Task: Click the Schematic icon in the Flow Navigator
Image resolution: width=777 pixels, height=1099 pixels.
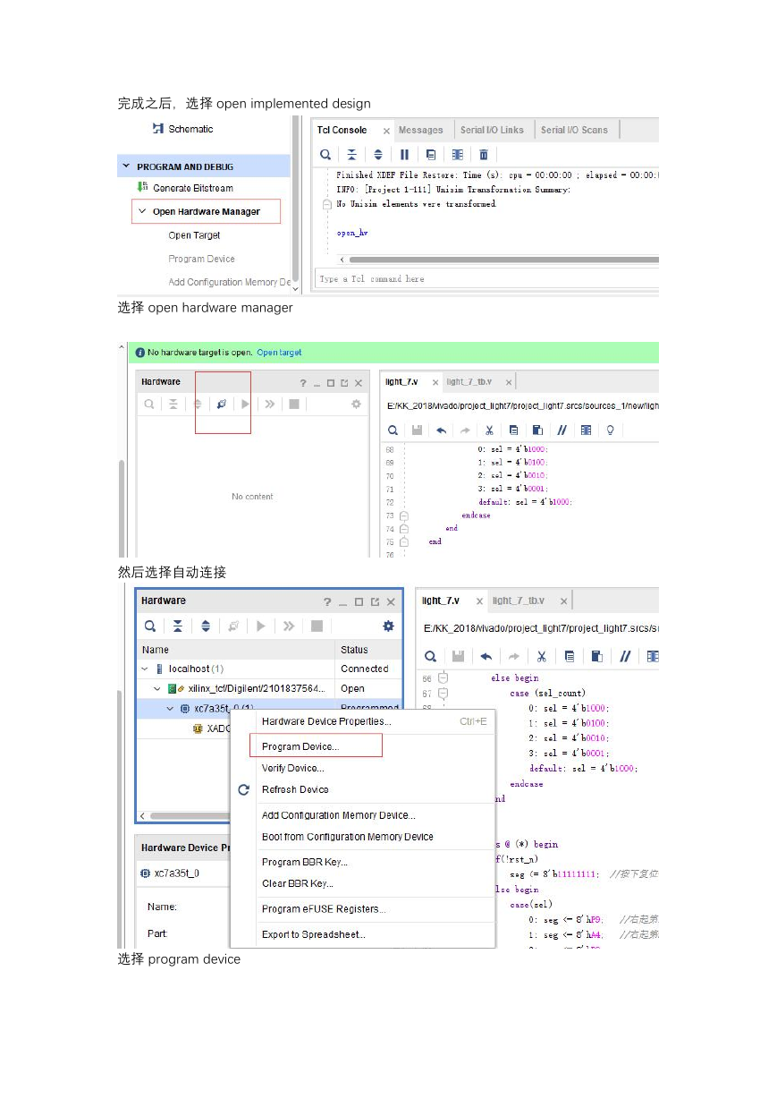Action: 158,129
